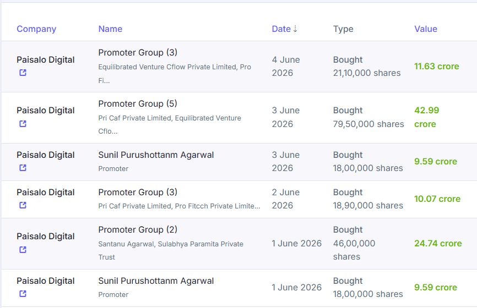Click Santanu Agarwal, Sulabhya Paramita subtext
The height and width of the screenshot is (308, 477).
pos(171,250)
